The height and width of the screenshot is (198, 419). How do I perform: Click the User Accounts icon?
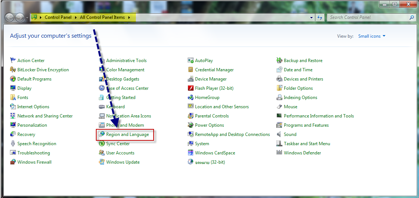pyautogui.click(x=101, y=153)
